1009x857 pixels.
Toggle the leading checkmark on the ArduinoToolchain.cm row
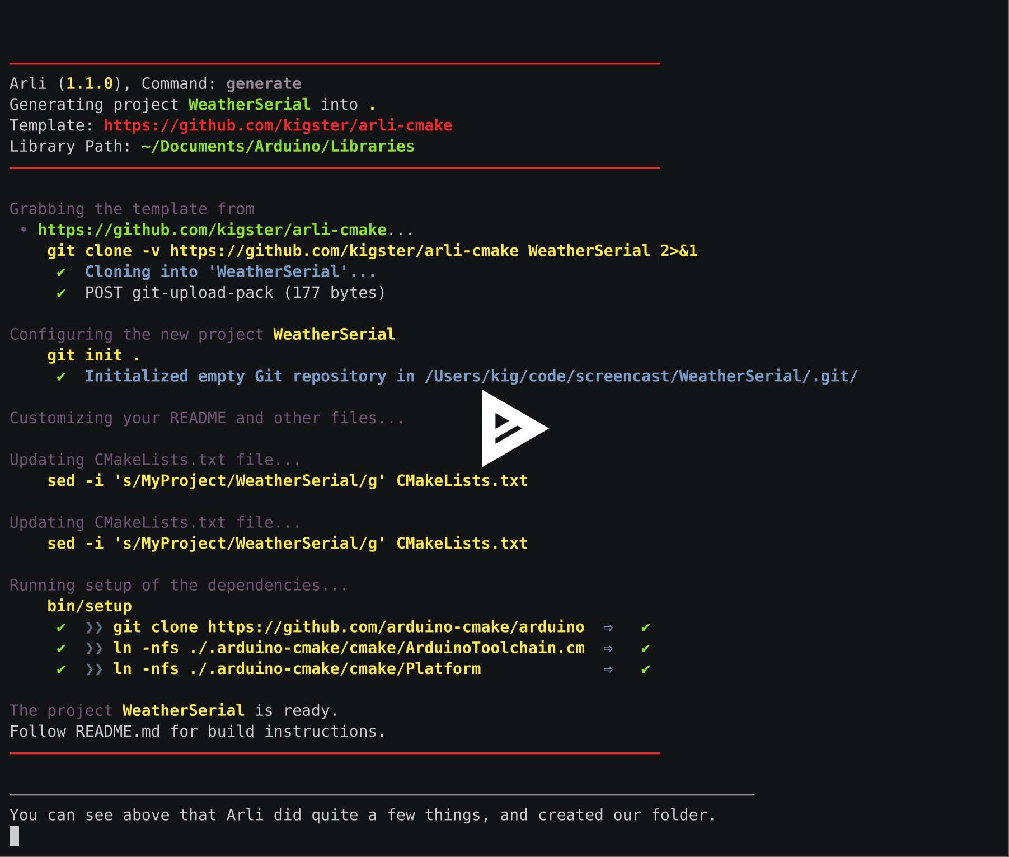tap(62, 648)
